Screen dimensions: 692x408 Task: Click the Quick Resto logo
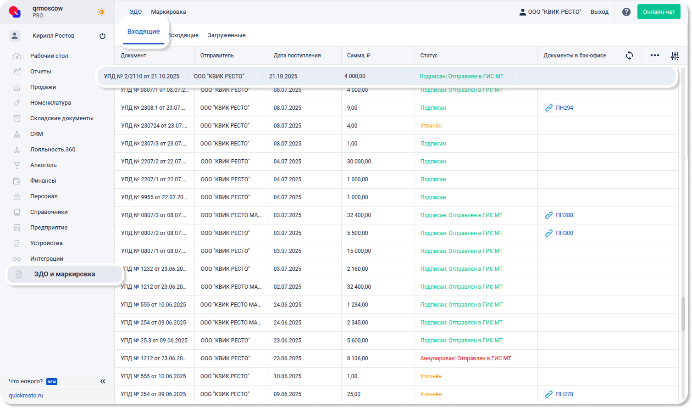coord(15,12)
